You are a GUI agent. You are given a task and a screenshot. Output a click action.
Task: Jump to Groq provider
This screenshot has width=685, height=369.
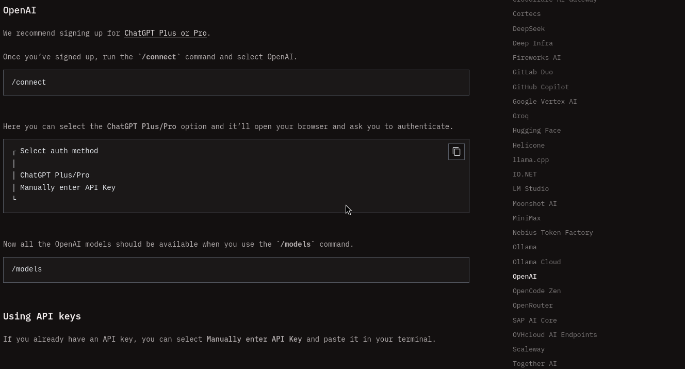click(520, 116)
